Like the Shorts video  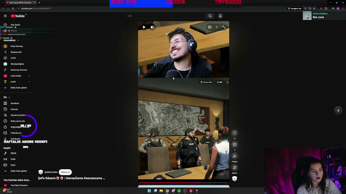coord(235,133)
